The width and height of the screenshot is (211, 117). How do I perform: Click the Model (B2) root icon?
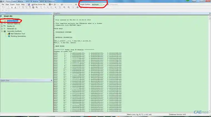(x=1, y=16)
